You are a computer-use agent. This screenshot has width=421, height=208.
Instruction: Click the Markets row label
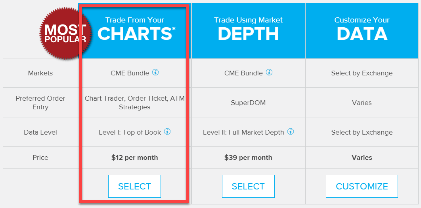[40, 73]
